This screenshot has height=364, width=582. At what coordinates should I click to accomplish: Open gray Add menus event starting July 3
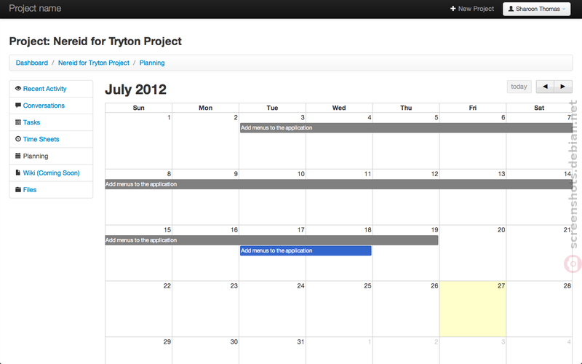[x=406, y=128]
